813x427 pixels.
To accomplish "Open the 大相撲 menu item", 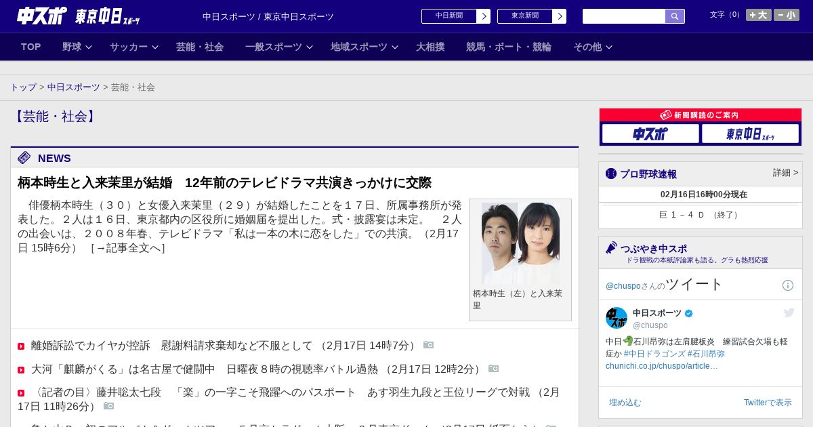I will coord(430,47).
